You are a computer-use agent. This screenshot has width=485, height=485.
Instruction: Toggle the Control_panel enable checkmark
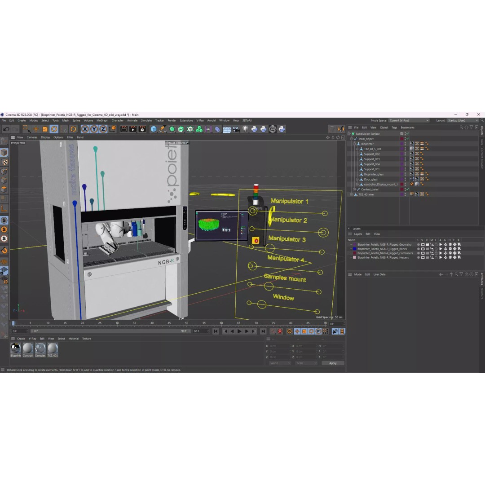pyautogui.click(x=408, y=190)
